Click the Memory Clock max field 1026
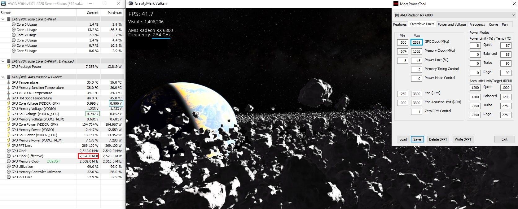 tap(417, 51)
